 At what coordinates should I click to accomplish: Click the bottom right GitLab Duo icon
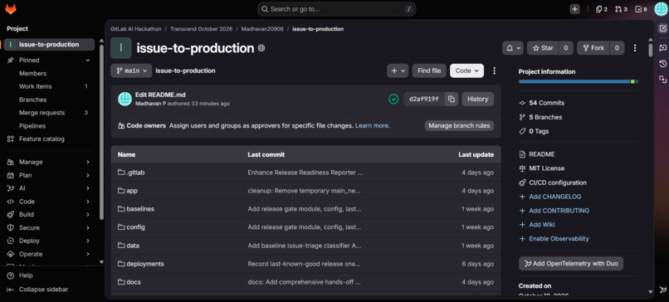(x=662, y=290)
